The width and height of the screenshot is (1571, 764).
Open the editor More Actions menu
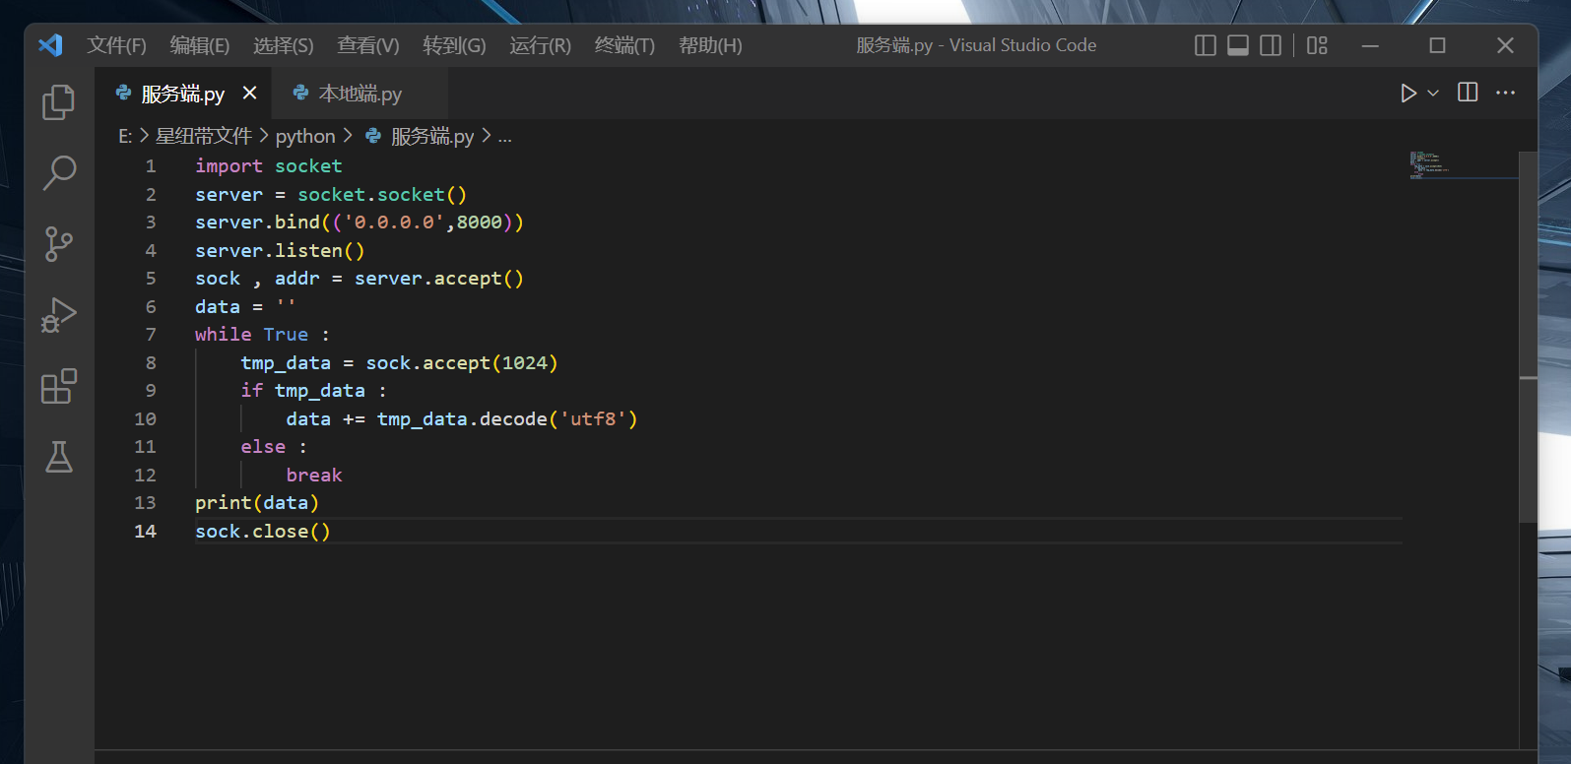1505,93
